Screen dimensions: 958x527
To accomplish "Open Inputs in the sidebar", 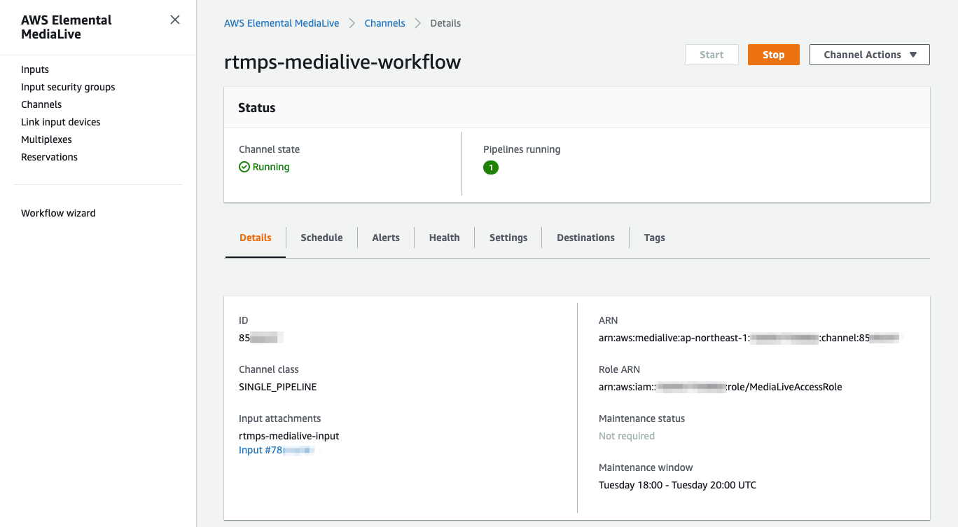I will (35, 69).
